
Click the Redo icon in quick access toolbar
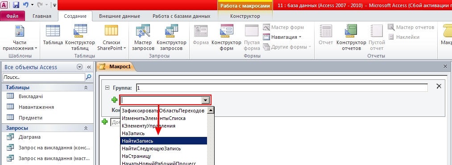[x=40, y=5]
